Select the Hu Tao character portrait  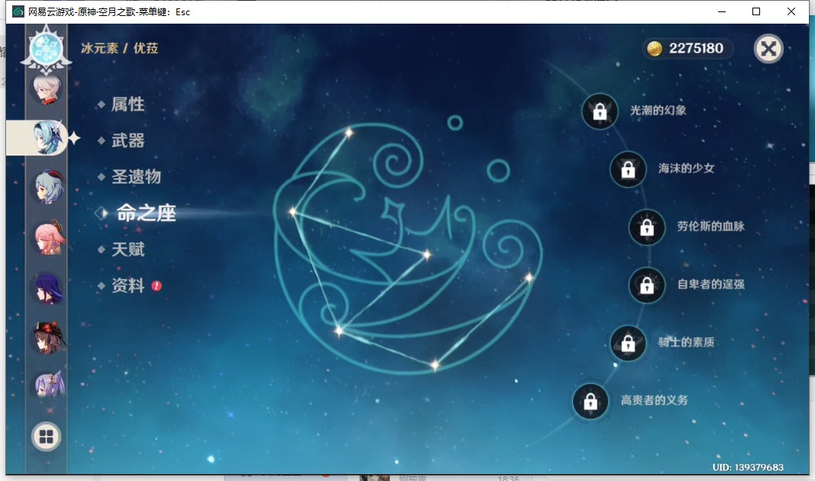[47, 338]
